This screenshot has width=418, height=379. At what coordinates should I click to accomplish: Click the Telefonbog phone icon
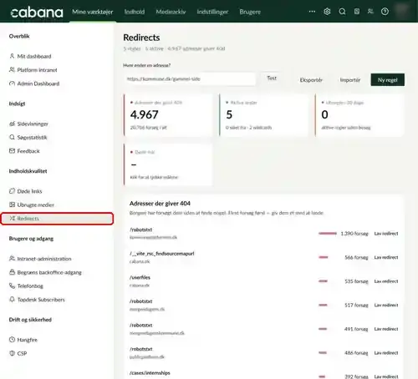click(x=12, y=286)
